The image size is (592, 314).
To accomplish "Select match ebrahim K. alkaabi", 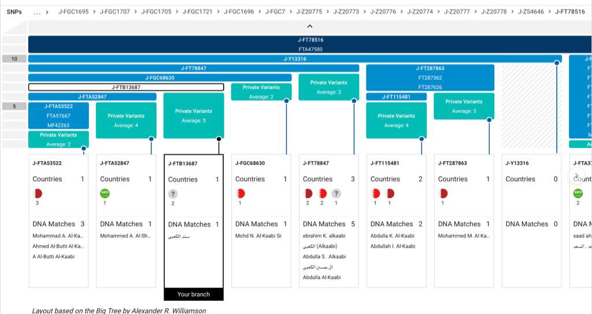I will pyautogui.click(x=324, y=236).
